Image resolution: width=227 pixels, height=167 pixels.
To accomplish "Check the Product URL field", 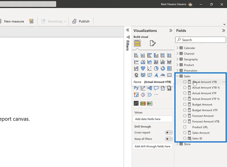I will (185, 127).
